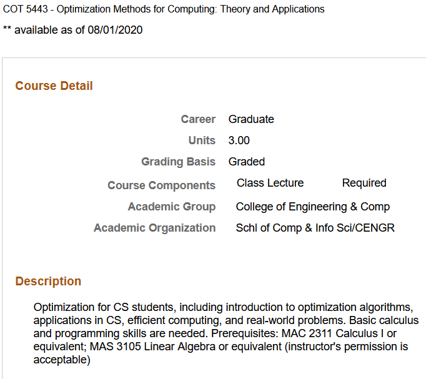Click the Course Components label
The image size is (426, 379).
pos(161,185)
